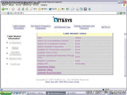Image resolution: width=127 pixels, height=95 pixels.
Task: Click the Forward arrow button
Action: pyautogui.click(x=13, y=9)
